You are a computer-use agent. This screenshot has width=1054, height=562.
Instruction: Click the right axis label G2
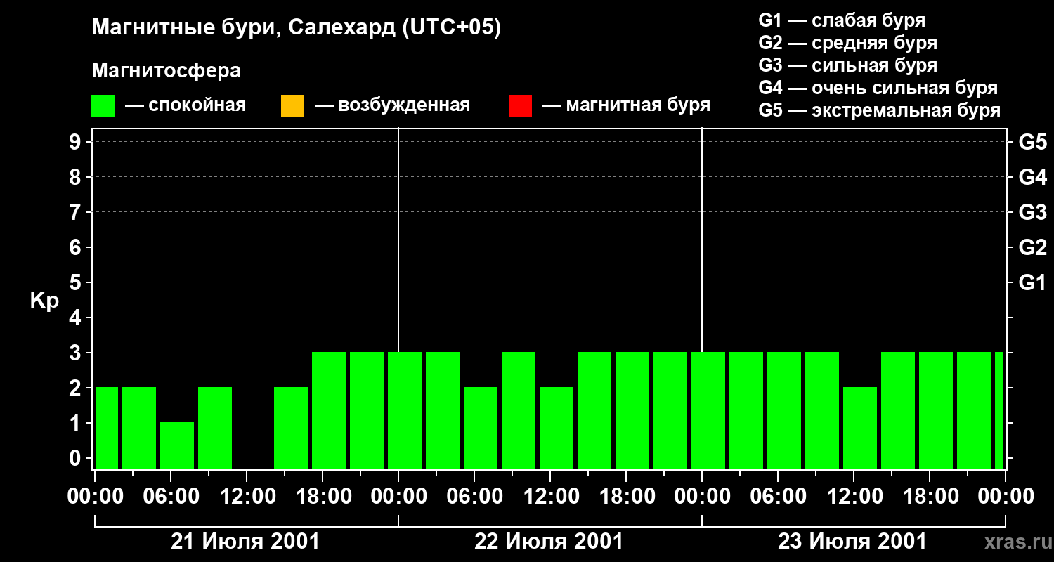(x=1033, y=247)
